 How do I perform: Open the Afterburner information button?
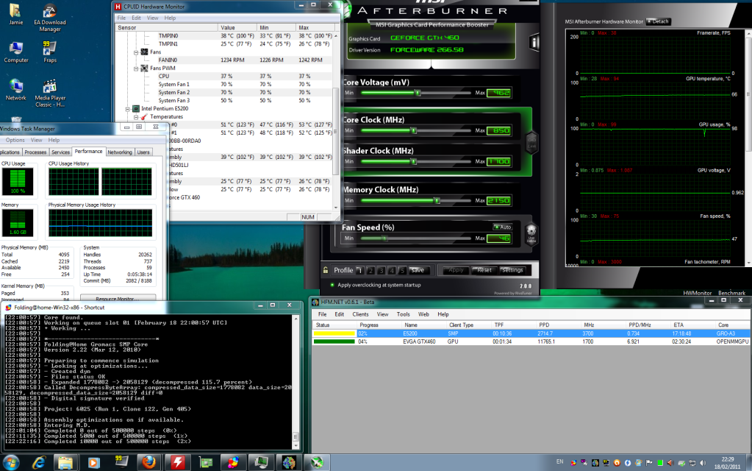coord(534,43)
